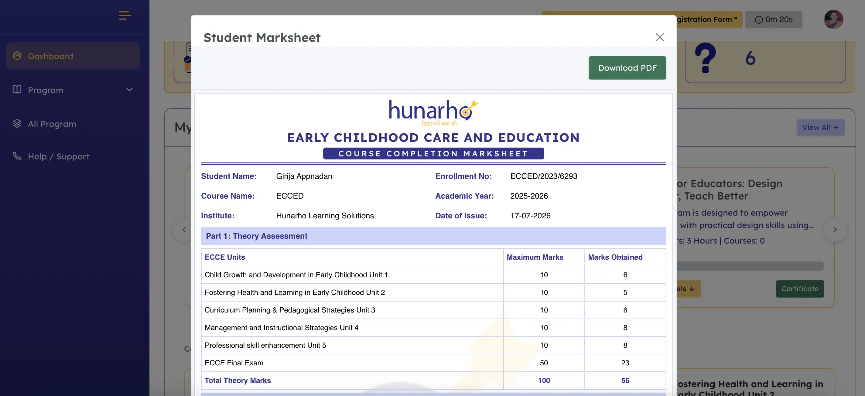Select Professional skill enhancement Unit 5 row
This screenshot has height=396, width=865.
click(433, 345)
